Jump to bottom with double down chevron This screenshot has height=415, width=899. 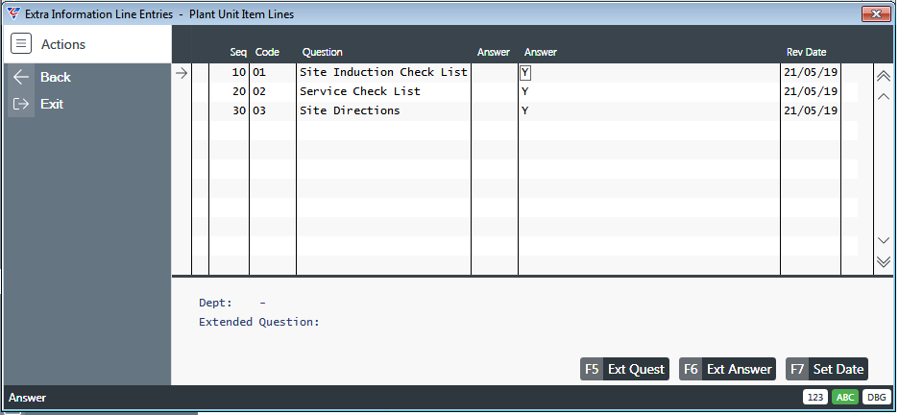[884, 261]
